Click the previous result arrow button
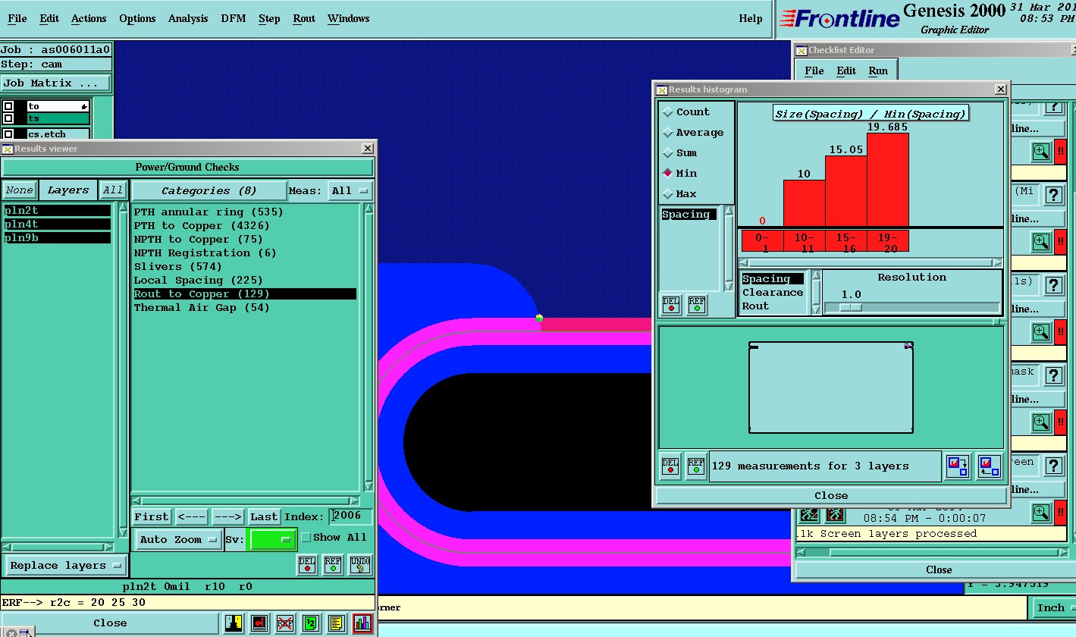Image resolution: width=1076 pixels, height=637 pixels. pos(191,517)
